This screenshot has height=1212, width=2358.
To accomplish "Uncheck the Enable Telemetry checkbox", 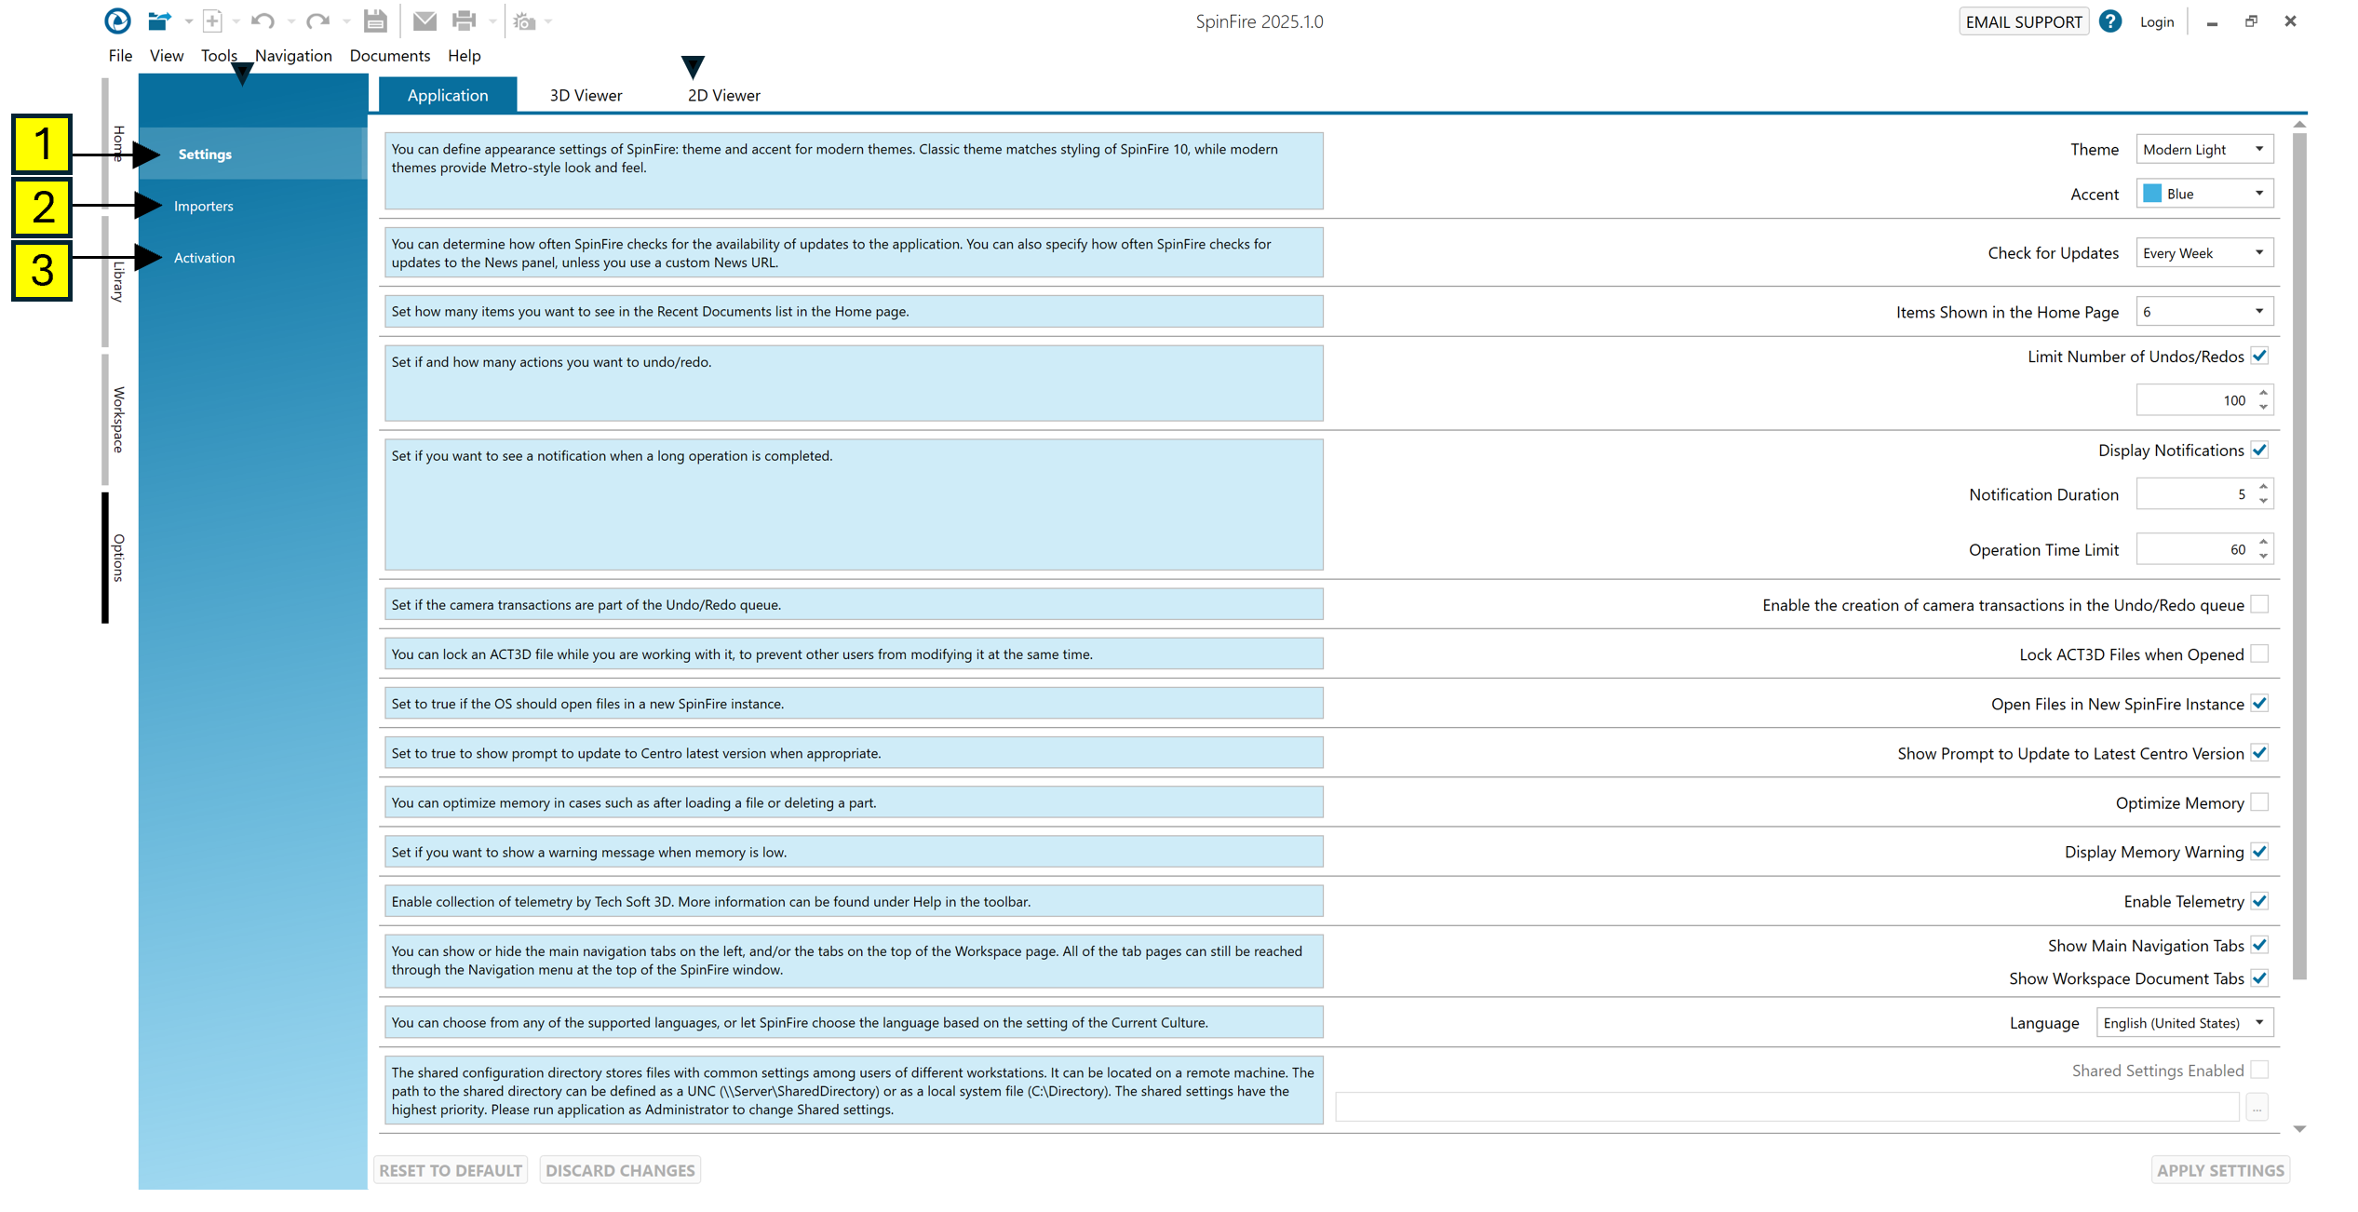I will pos(2259,901).
